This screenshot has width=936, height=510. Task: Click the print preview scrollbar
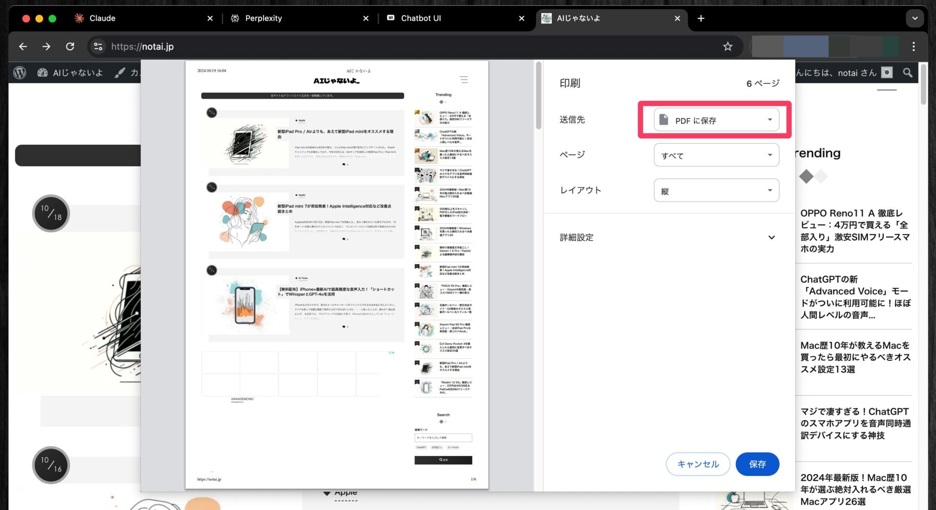coord(538,98)
